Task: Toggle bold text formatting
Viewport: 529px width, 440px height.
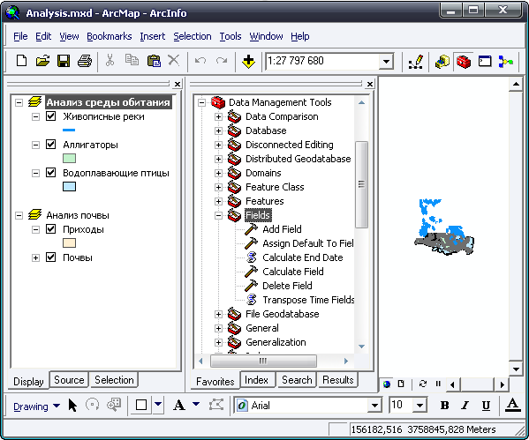Action: coord(444,406)
